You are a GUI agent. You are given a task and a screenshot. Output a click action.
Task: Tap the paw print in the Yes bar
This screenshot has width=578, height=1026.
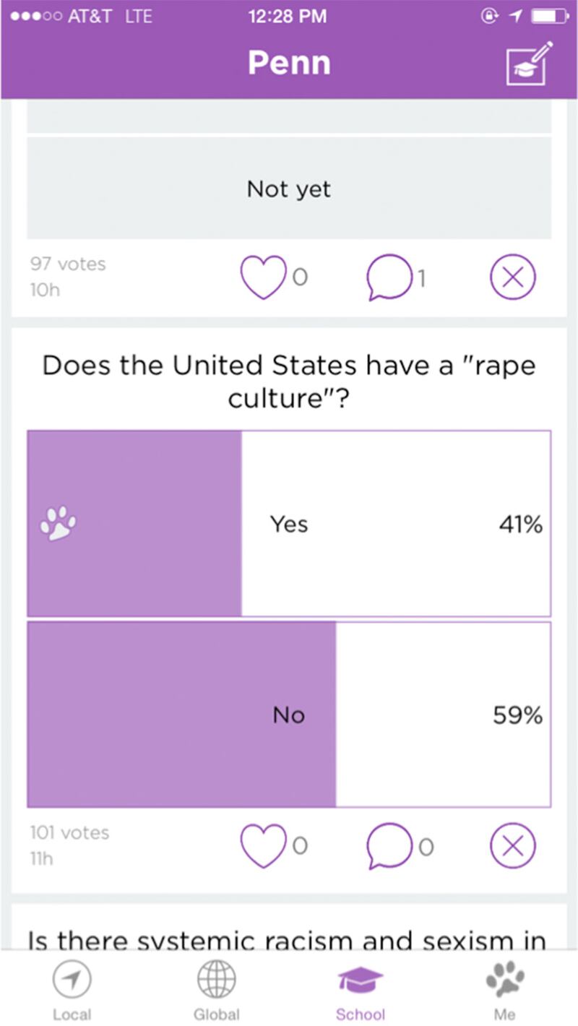pyautogui.click(x=58, y=523)
